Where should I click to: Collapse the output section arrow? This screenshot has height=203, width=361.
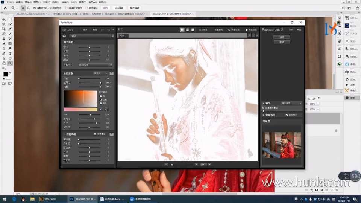click(263, 103)
